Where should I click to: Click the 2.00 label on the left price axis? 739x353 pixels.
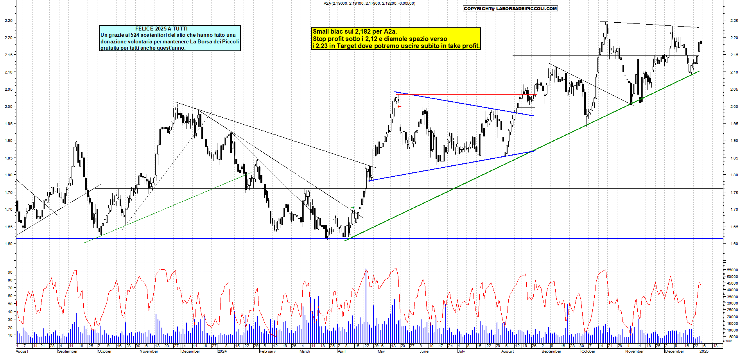point(9,106)
